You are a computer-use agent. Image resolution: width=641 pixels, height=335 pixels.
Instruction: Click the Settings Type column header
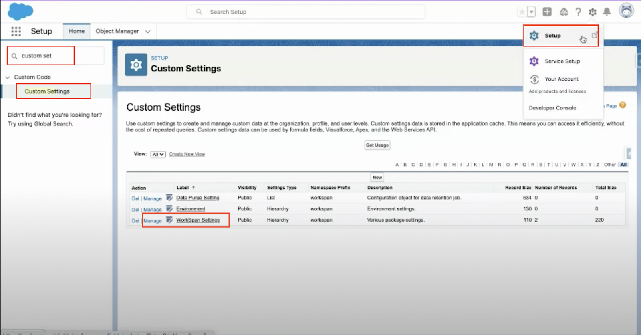click(282, 188)
